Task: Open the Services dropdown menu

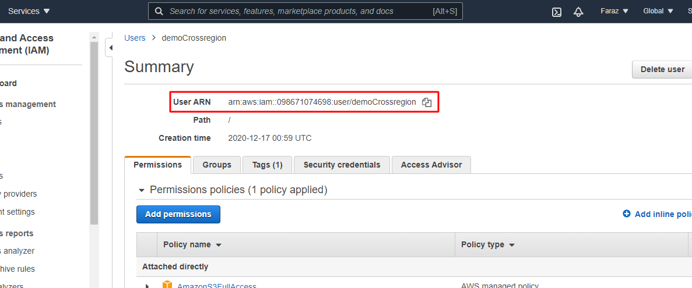Action: click(x=29, y=12)
